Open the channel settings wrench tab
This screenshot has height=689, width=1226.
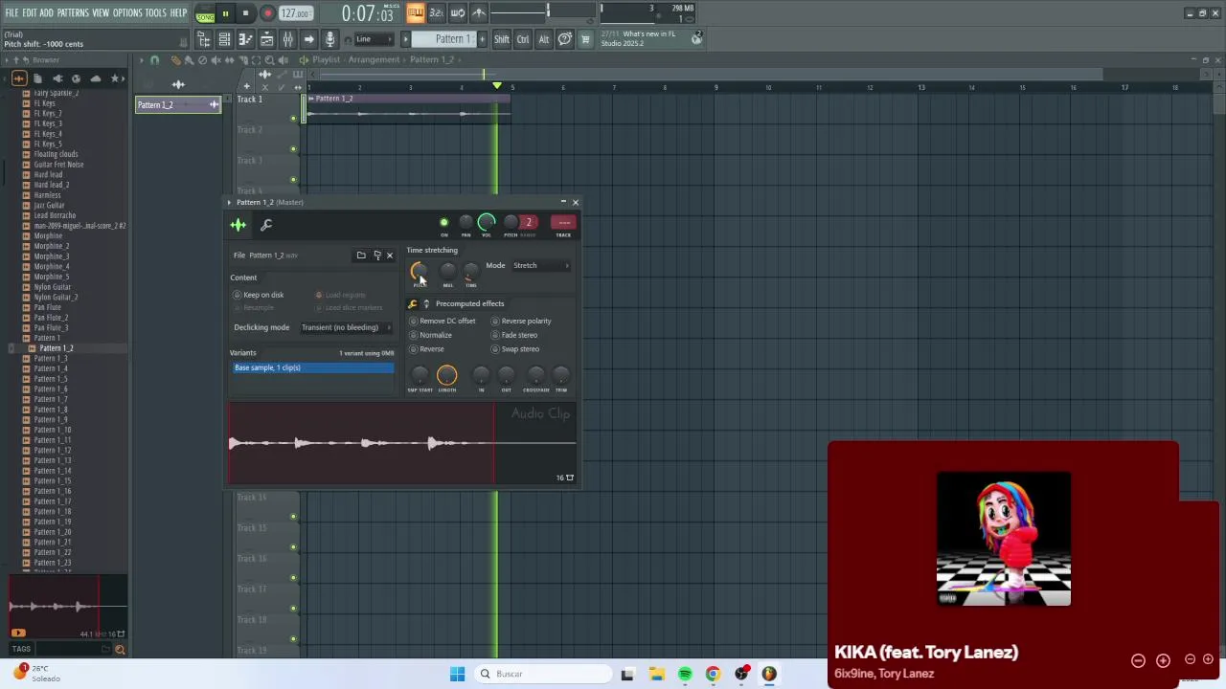pyautogui.click(x=266, y=225)
